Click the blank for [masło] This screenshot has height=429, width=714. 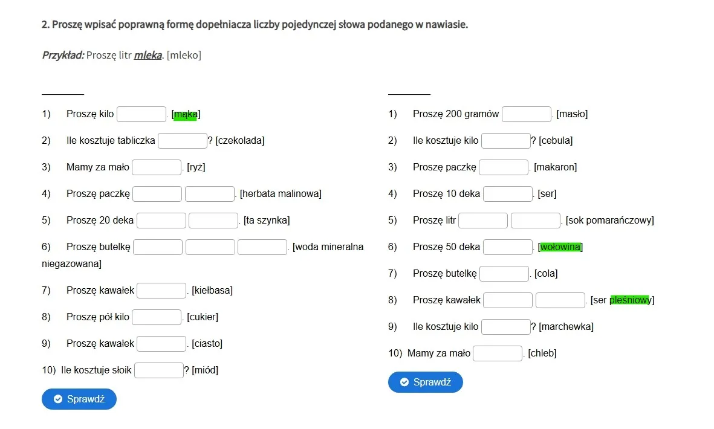click(527, 114)
